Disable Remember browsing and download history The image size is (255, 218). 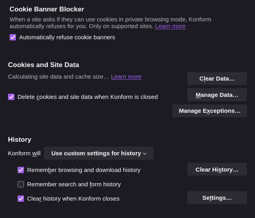point(21,170)
